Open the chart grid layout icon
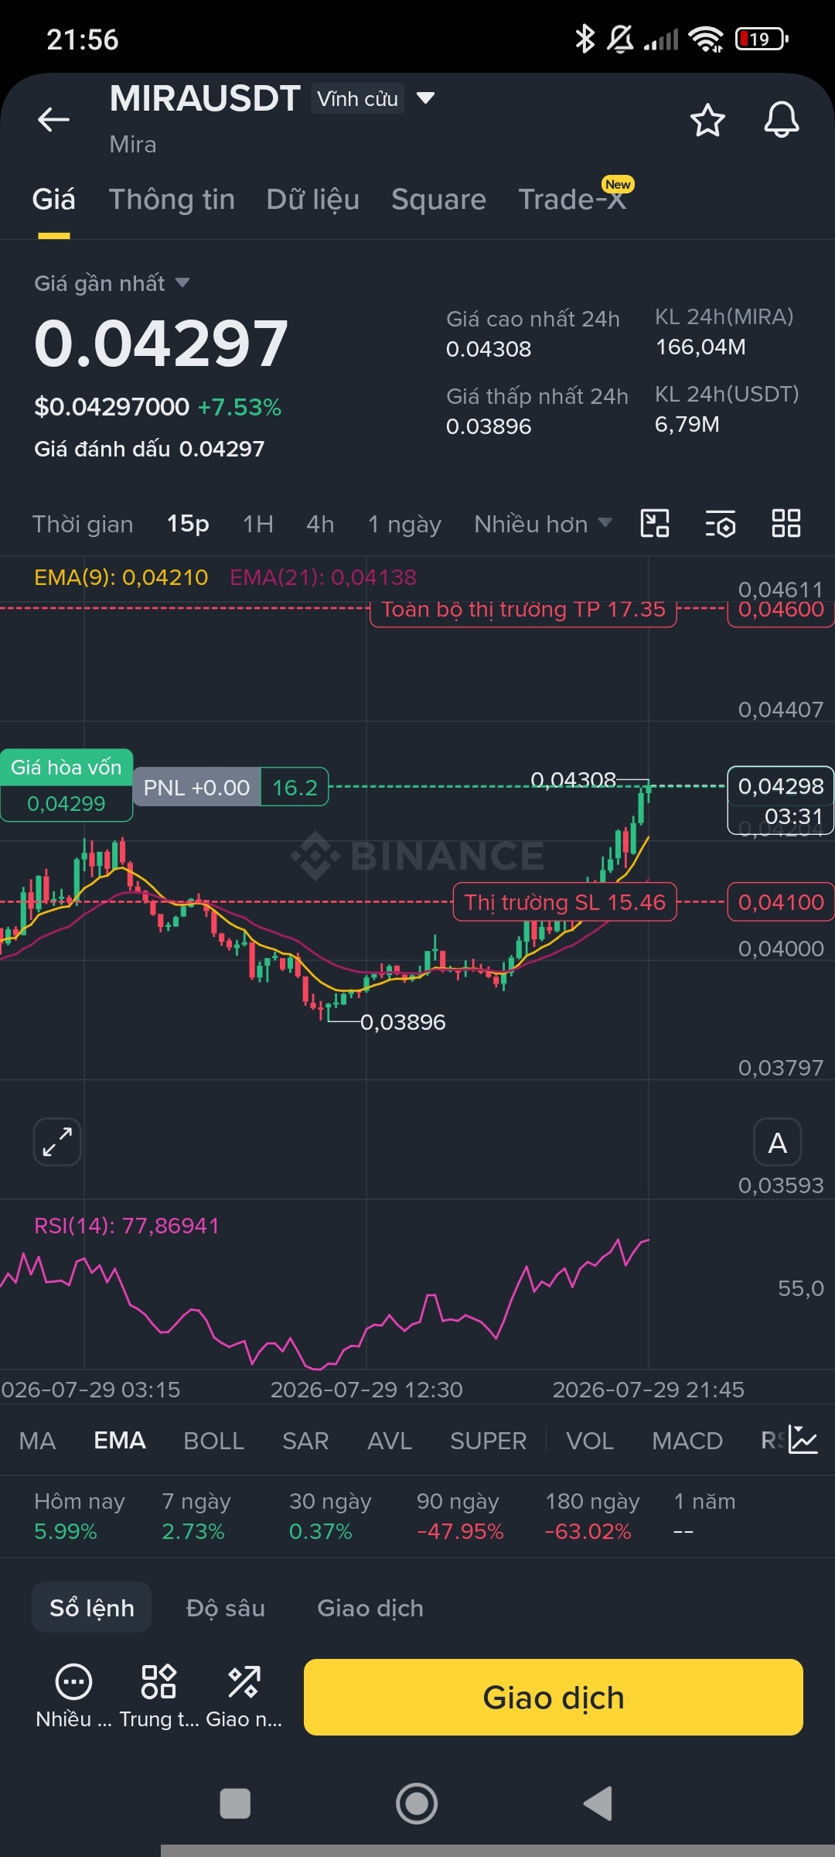The height and width of the screenshot is (1857, 835). pos(786,524)
